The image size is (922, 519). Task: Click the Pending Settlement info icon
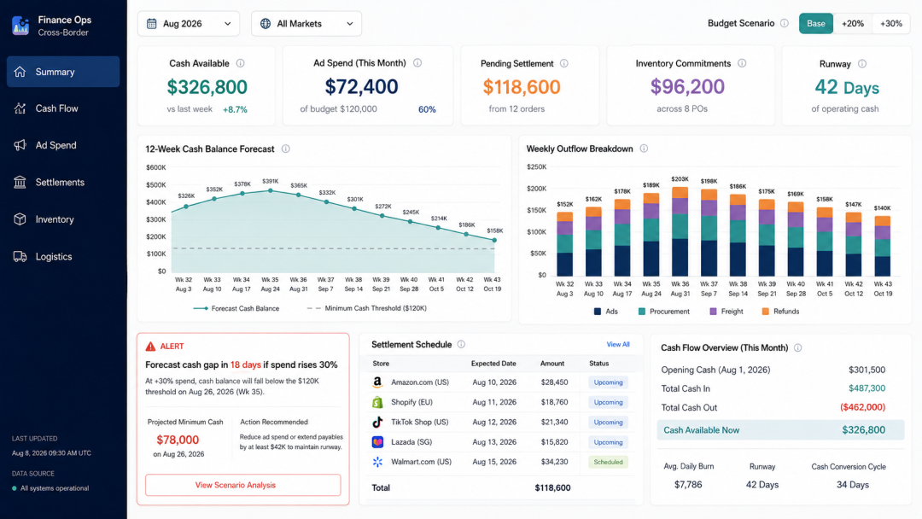pyautogui.click(x=564, y=63)
